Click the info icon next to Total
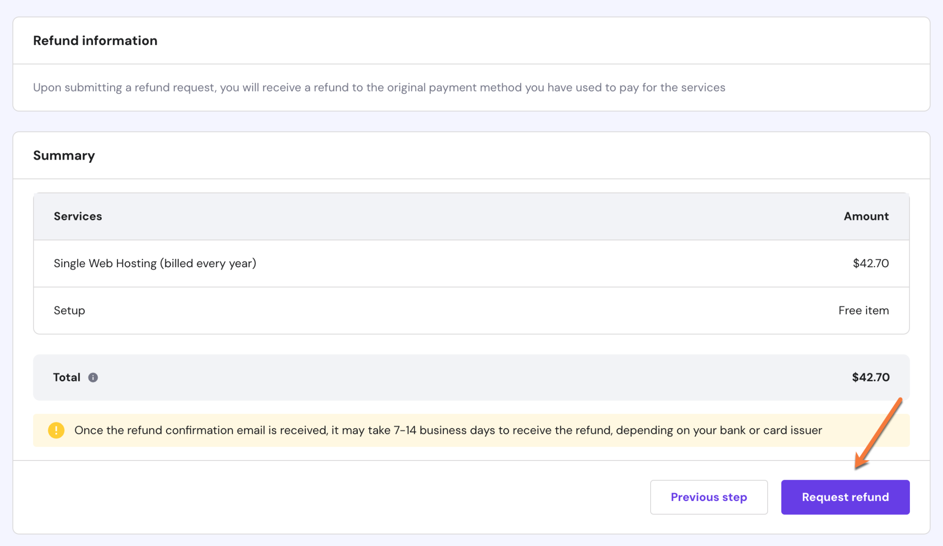The width and height of the screenshot is (943, 546). tap(94, 378)
